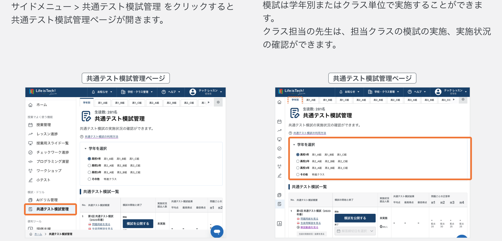The image size is (502, 241).
Task: Switch to 高2_B組 tab in the right screenshot
Action: 378,100
